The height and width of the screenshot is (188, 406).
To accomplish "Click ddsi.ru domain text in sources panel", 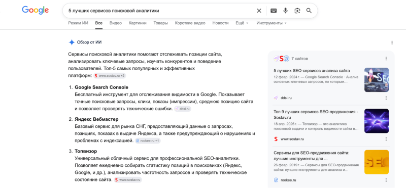I will pyautogui.click(x=286, y=98).
